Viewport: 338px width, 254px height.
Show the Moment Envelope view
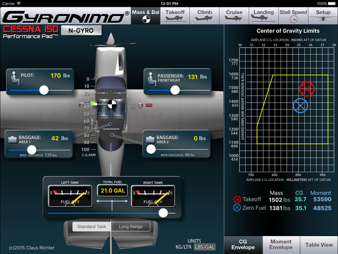(x=281, y=245)
